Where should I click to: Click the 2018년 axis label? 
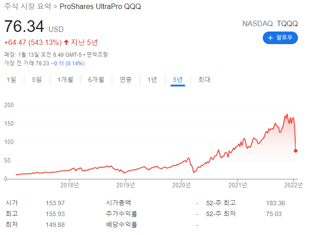[x=69, y=185]
